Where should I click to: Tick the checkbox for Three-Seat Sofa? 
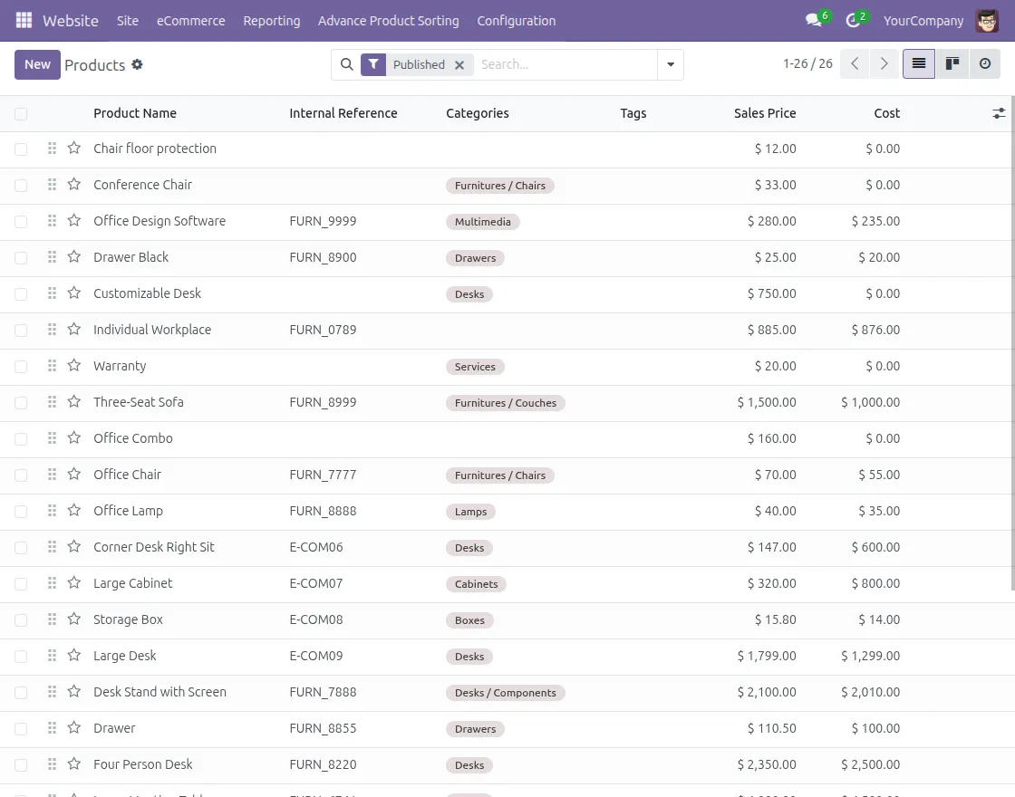21,403
